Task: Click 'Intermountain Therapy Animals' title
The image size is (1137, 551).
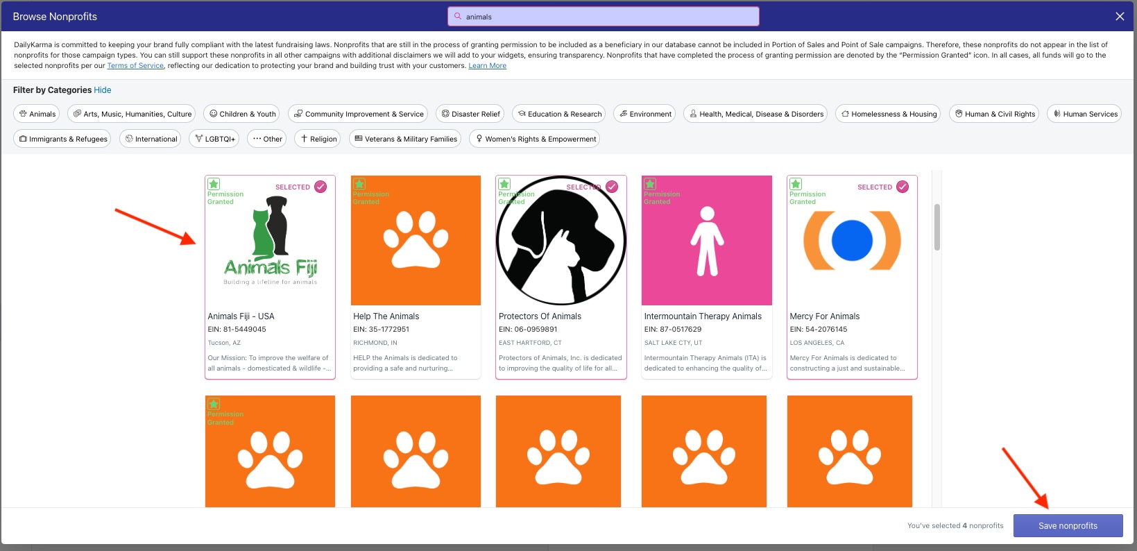Action: click(x=703, y=316)
